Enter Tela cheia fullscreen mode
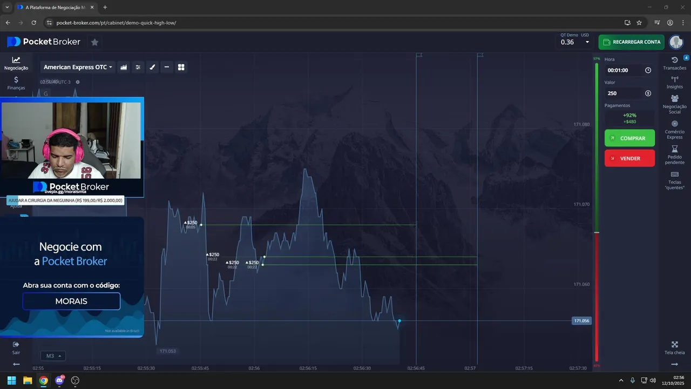 coord(675,348)
